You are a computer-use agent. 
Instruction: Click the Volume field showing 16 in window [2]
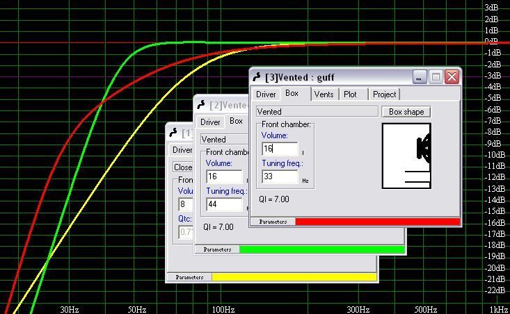pos(224,176)
